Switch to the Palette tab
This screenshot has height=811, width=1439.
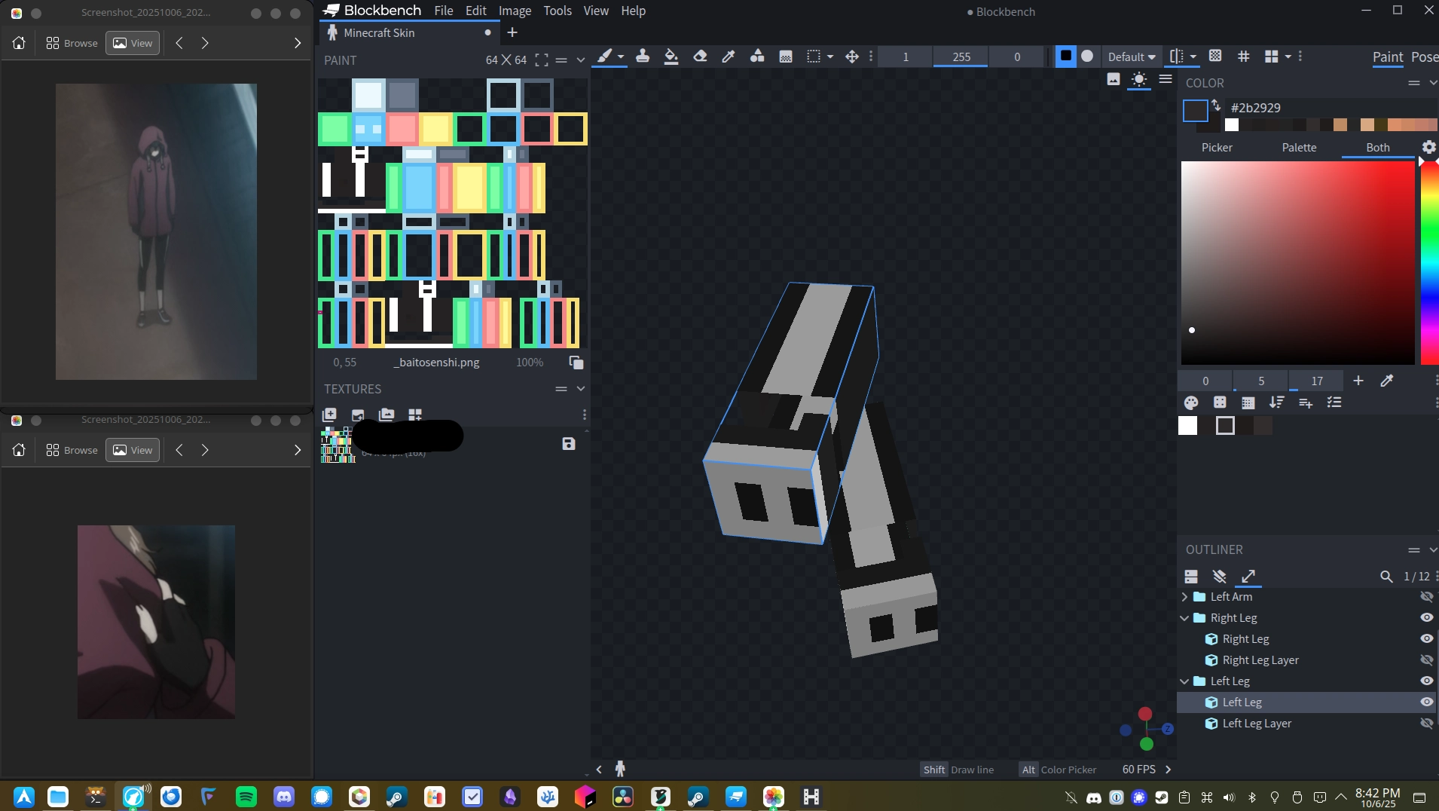click(x=1299, y=147)
